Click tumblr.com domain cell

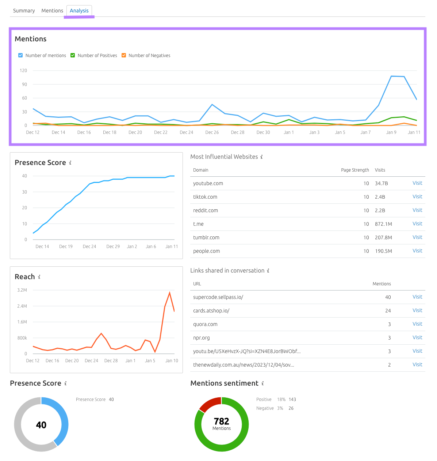(x=206, y=238)
